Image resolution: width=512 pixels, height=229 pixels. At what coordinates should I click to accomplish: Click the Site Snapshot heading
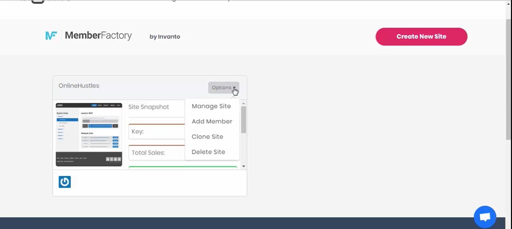(x=149, y=107)
